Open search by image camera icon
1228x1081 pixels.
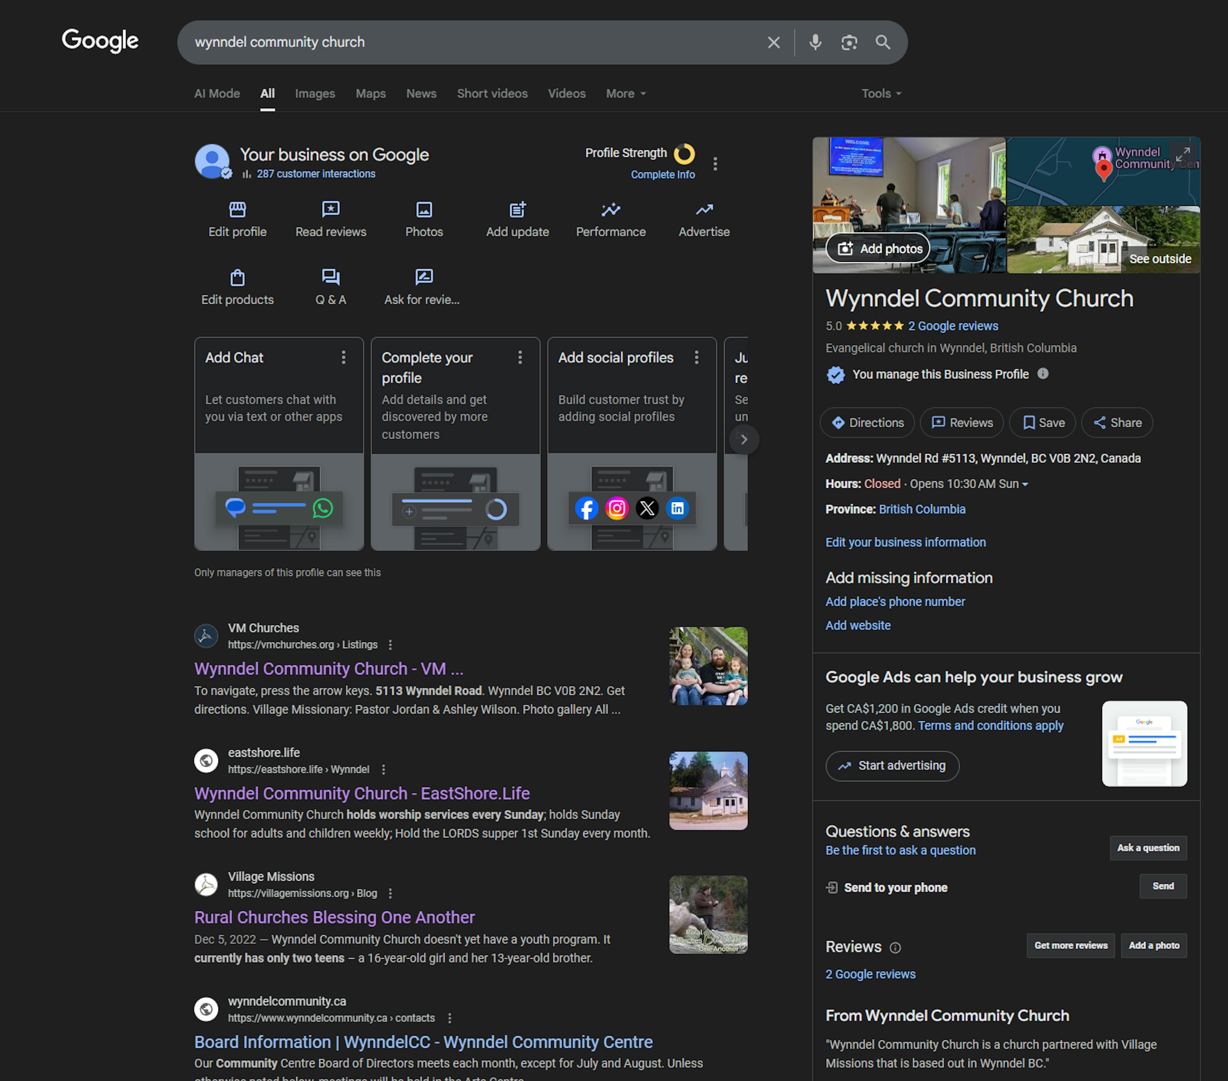848,42
